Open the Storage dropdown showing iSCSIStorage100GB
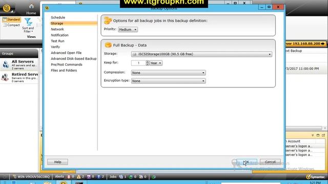 click(x=201, y=54)
